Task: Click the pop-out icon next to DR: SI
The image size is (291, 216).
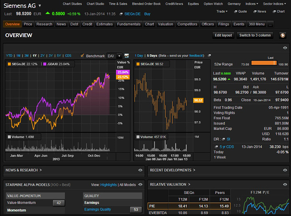Action: click(224, 139)
